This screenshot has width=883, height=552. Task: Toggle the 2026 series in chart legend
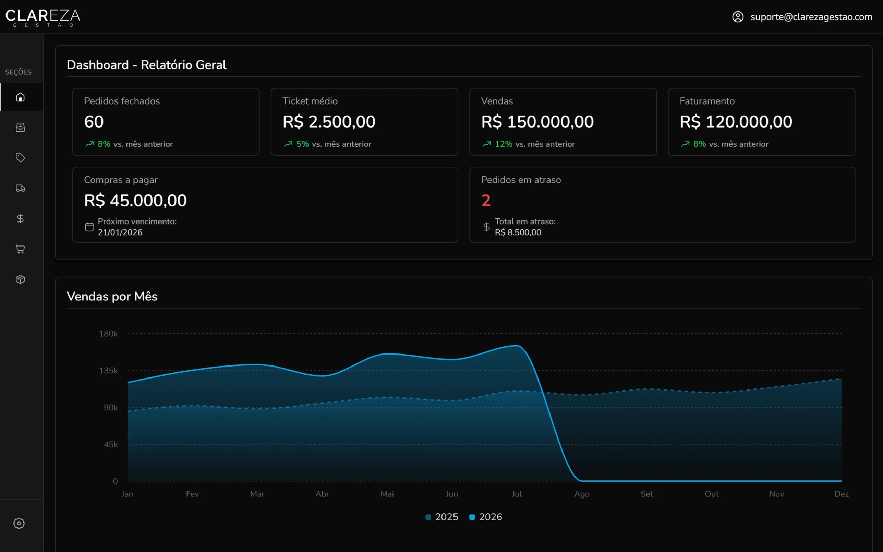coord(485,517)
